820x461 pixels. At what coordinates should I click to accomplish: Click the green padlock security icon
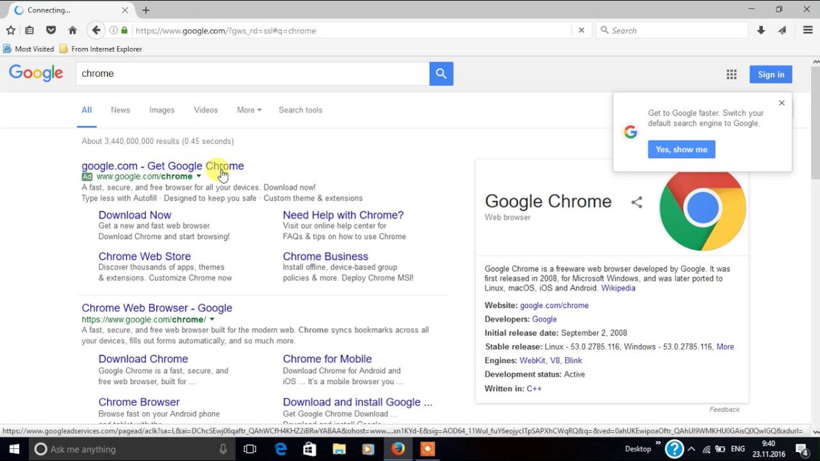click(x=124, y=30)
